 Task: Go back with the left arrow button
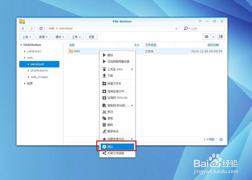tap(23, 28)
